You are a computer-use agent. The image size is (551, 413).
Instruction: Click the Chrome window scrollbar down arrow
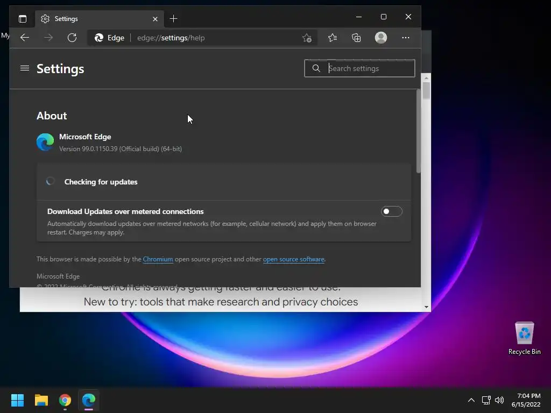coord(426,307)
